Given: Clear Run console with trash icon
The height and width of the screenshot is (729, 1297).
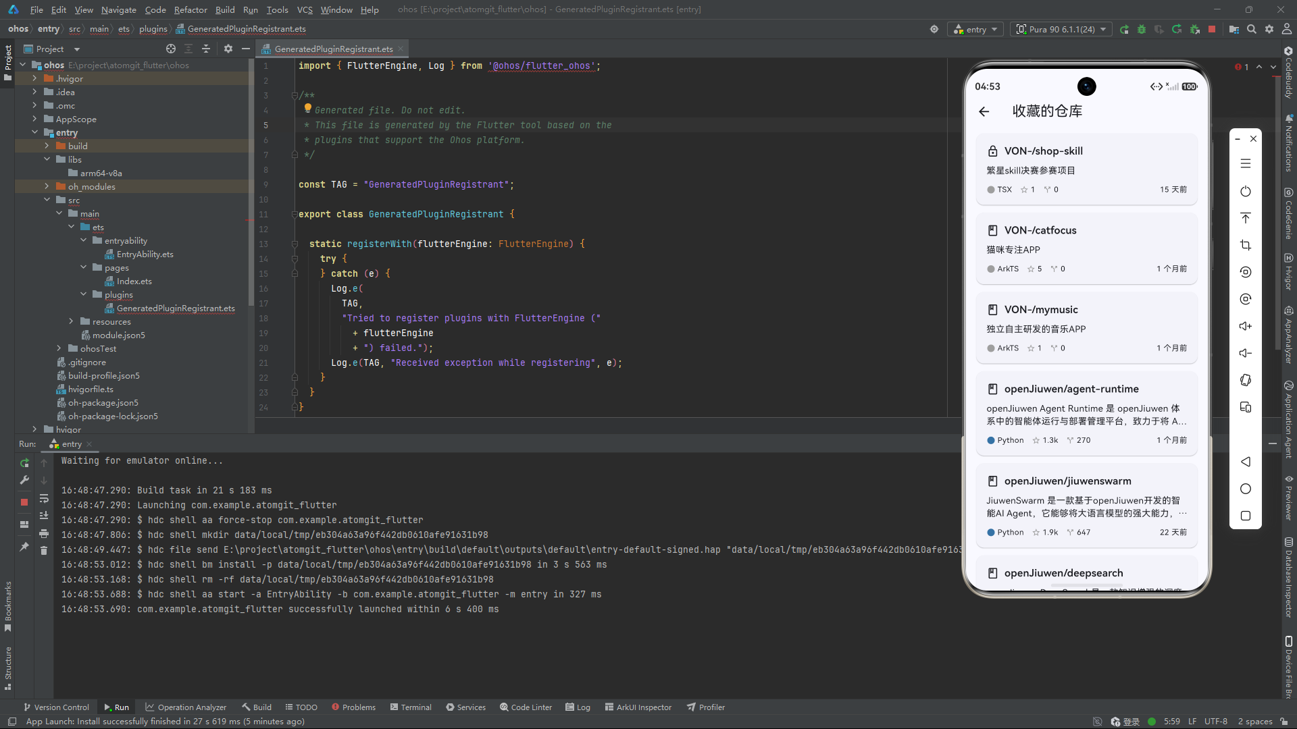Looking at the screenshot, I should [x=44, y=551].
